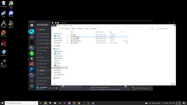Go up one folder level
The image size is (187, 105).
point(60,29)
